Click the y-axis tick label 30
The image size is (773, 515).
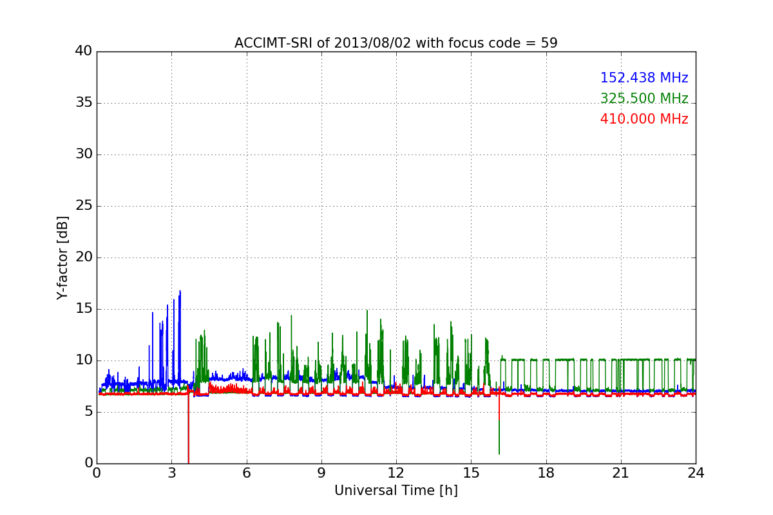pyautogui.click(x=84, y=154)
